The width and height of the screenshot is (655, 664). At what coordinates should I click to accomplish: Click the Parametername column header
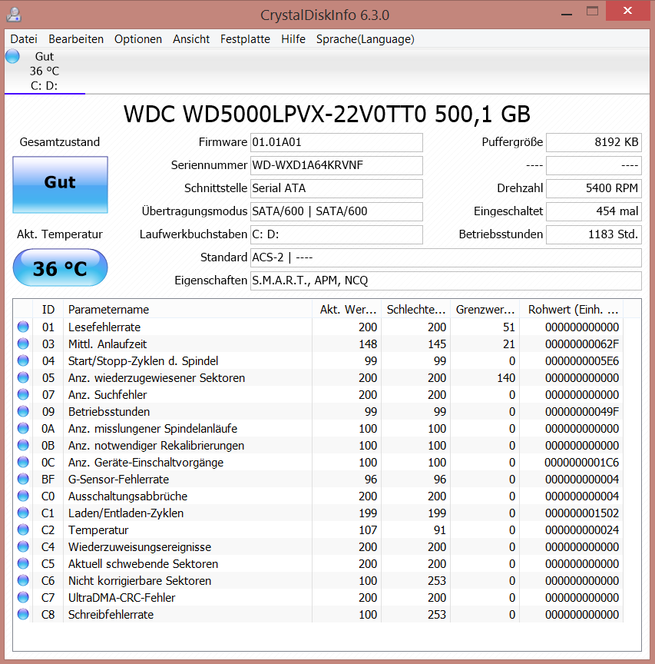[187, 310]
